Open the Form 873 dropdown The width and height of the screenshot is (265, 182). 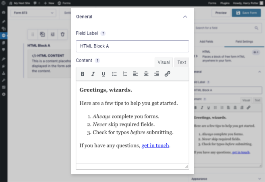point(33,13)
